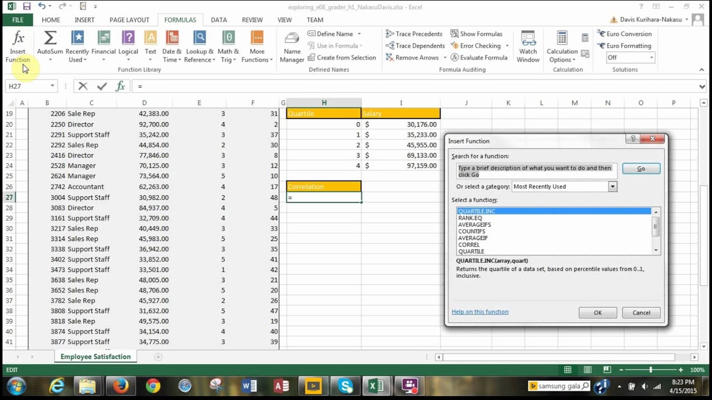Select RANK.EQ in the function list

[470, 218]
